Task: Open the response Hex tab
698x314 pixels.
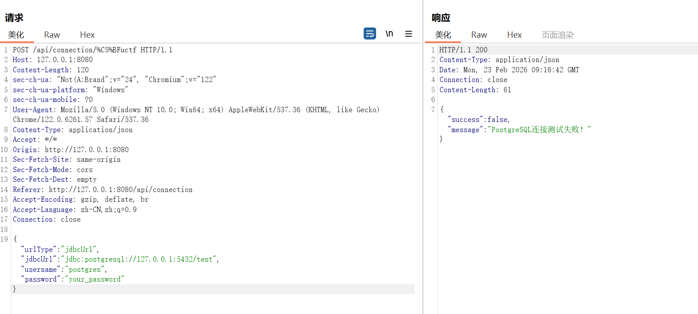Action: pyautogui.click(x=514, y=35)
